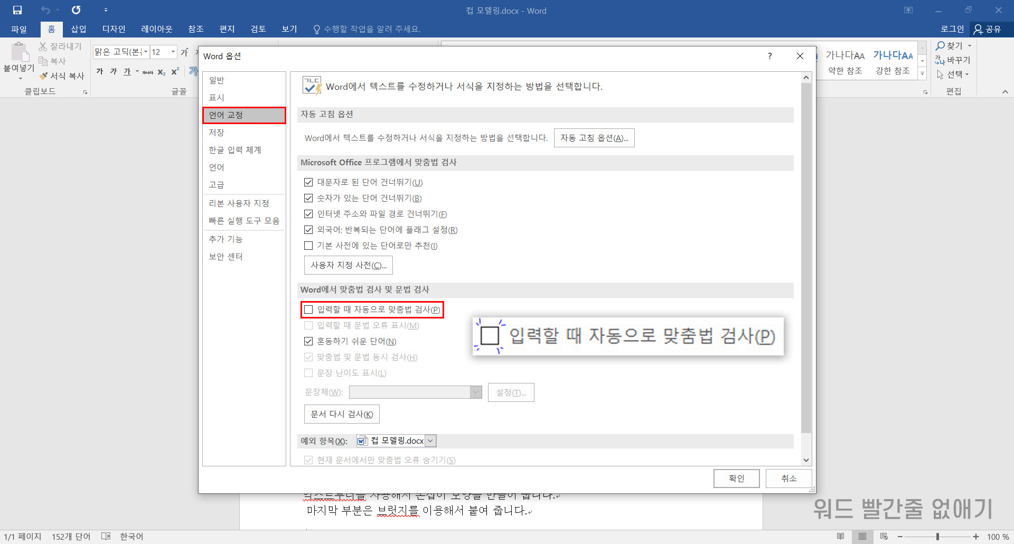
Task: Click the Select (선택) cursor icon
Action: [940, 74]
